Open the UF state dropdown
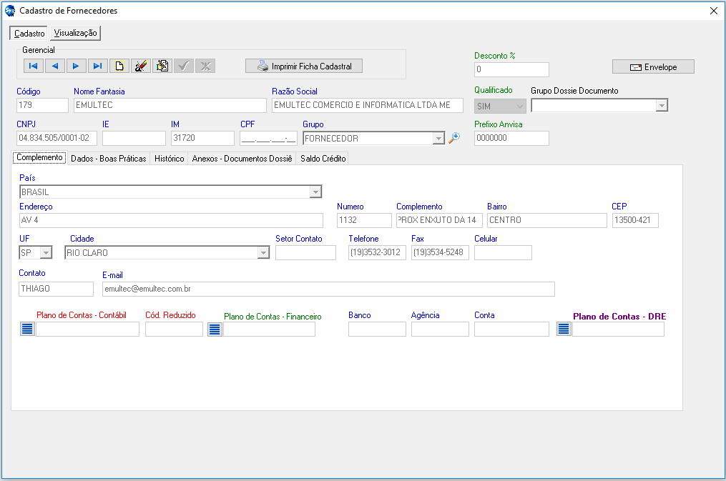 pyautogui.click(x=46, y=252)
